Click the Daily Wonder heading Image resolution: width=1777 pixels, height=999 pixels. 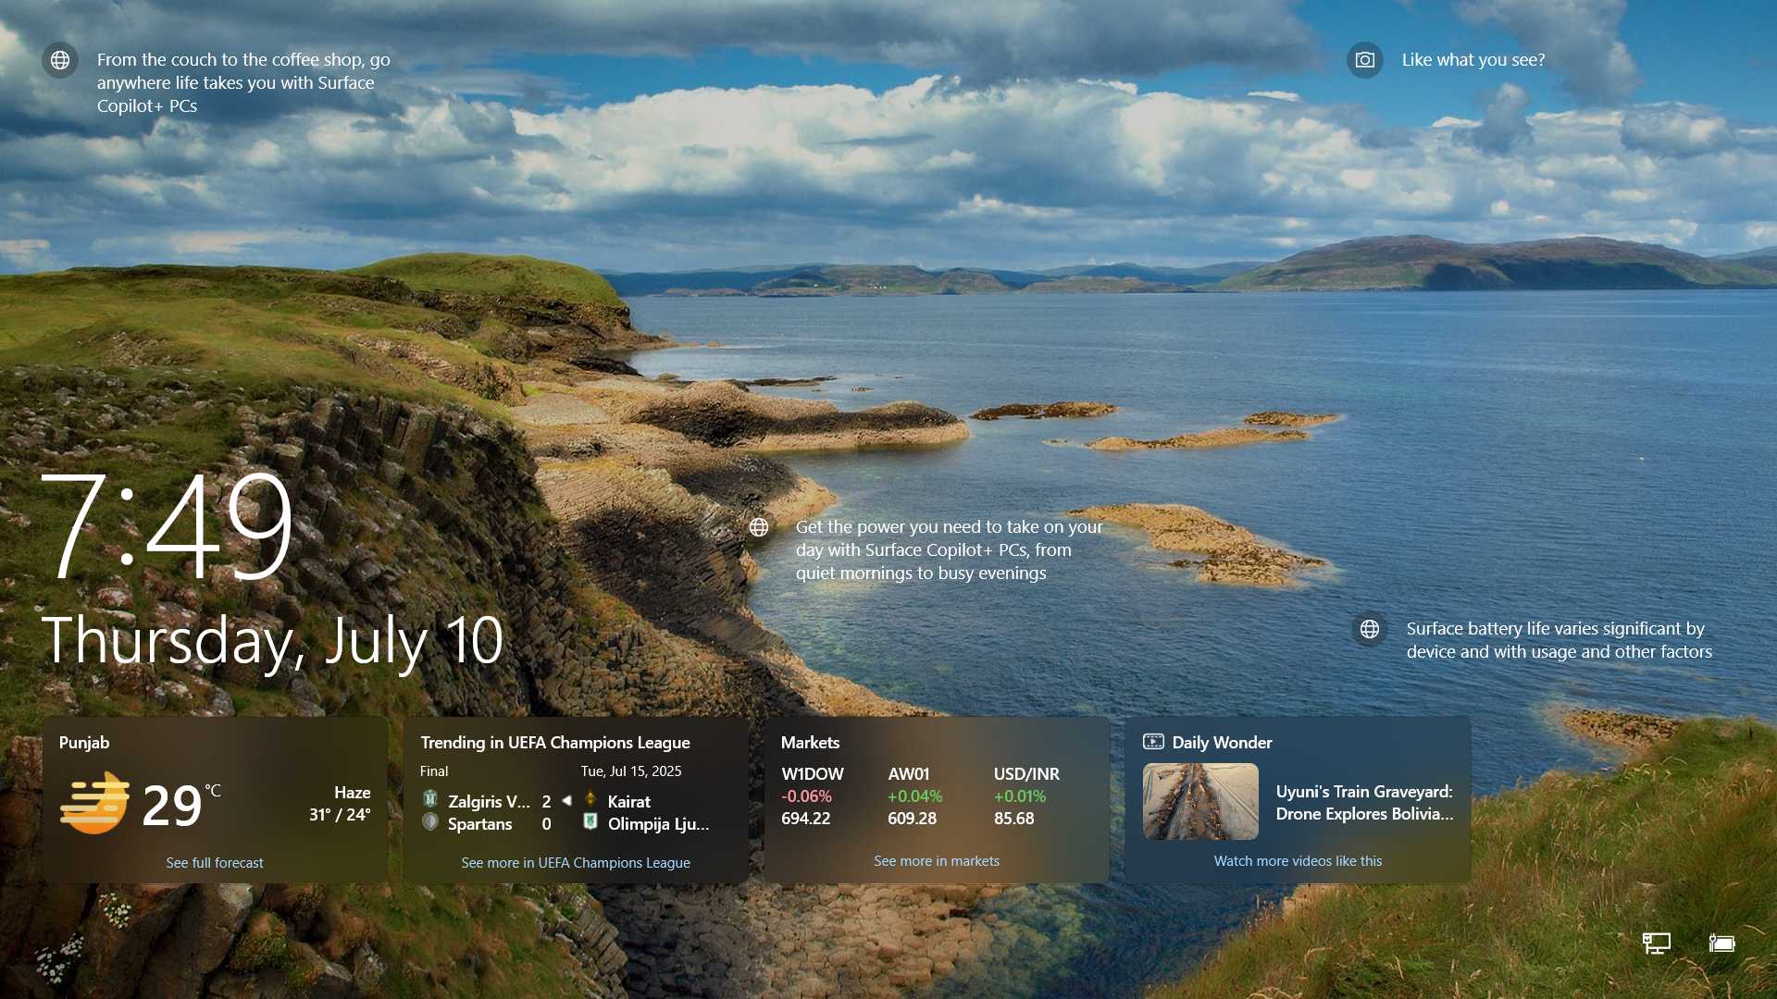click(x=1222, y=742)
